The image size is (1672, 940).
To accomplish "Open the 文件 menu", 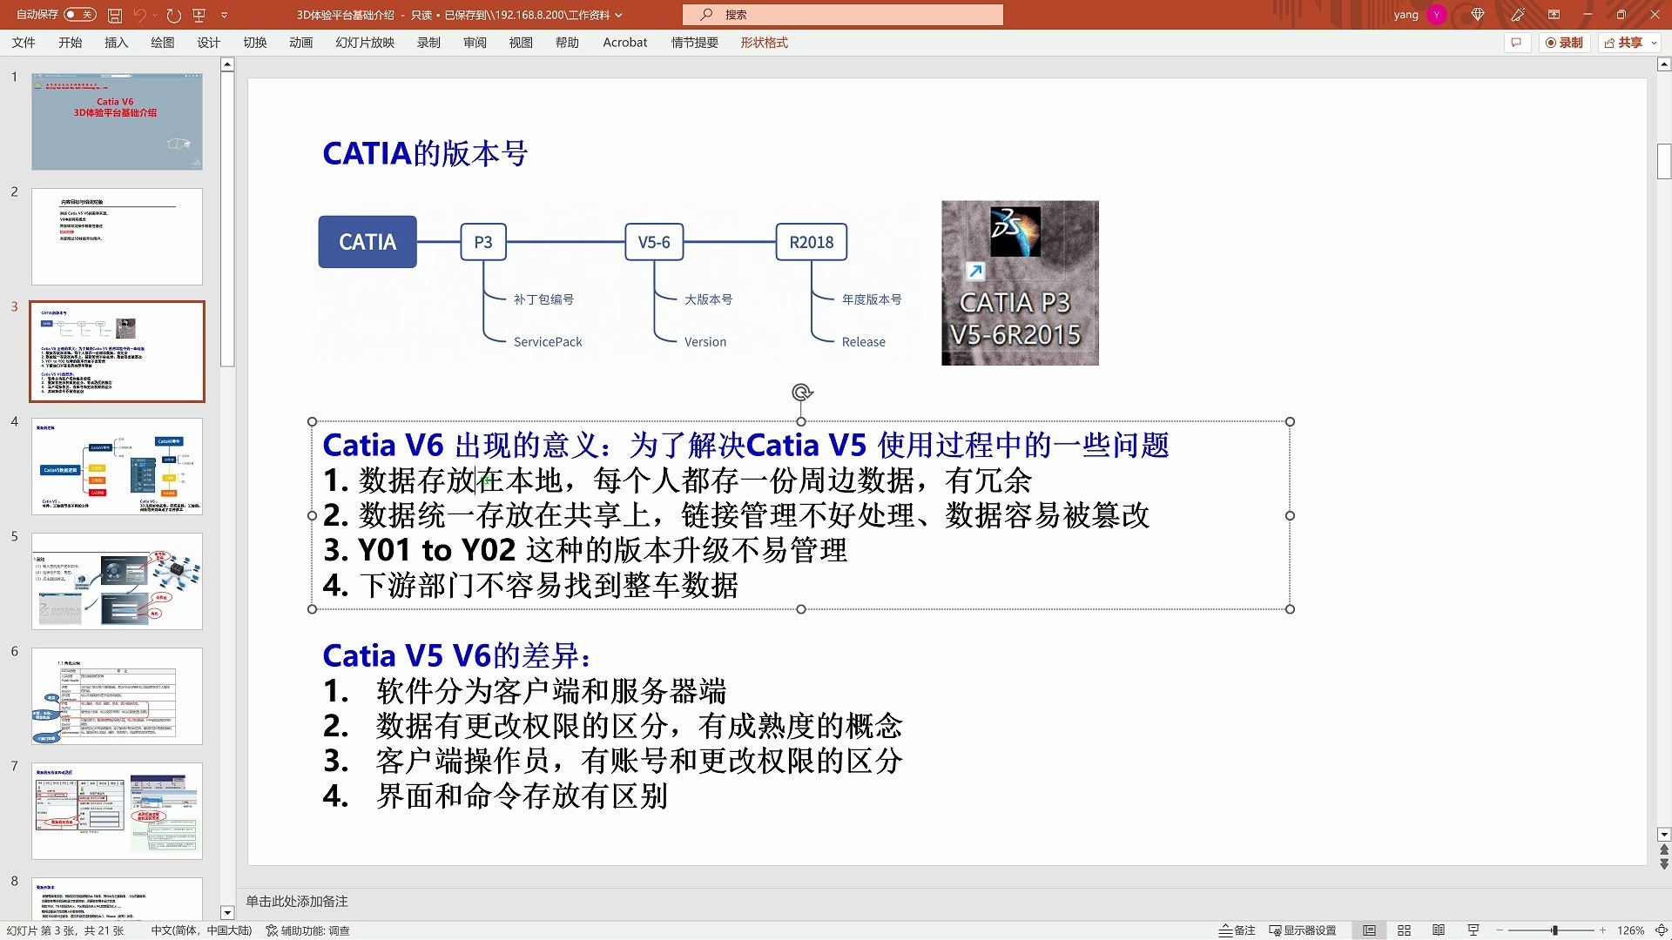I will [24, 43].
